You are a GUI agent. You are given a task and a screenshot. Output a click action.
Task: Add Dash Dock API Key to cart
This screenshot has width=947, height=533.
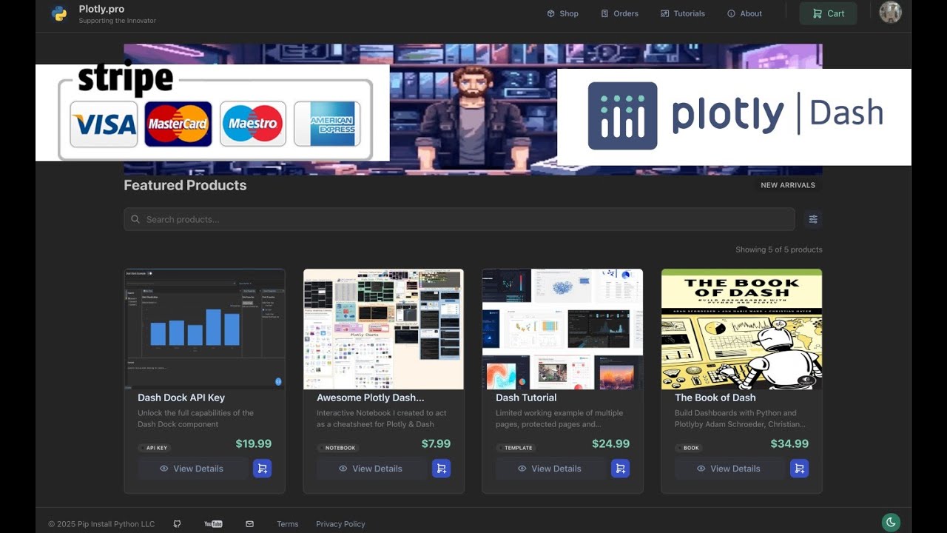[x=263, y=469]
